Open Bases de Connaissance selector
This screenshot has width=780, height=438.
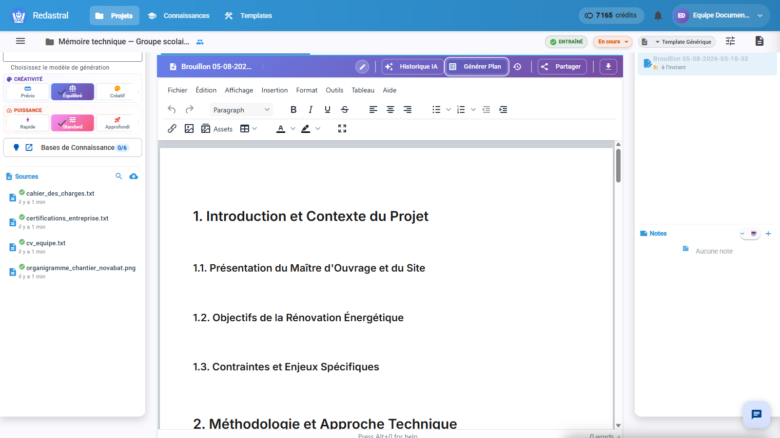point(73,147)
